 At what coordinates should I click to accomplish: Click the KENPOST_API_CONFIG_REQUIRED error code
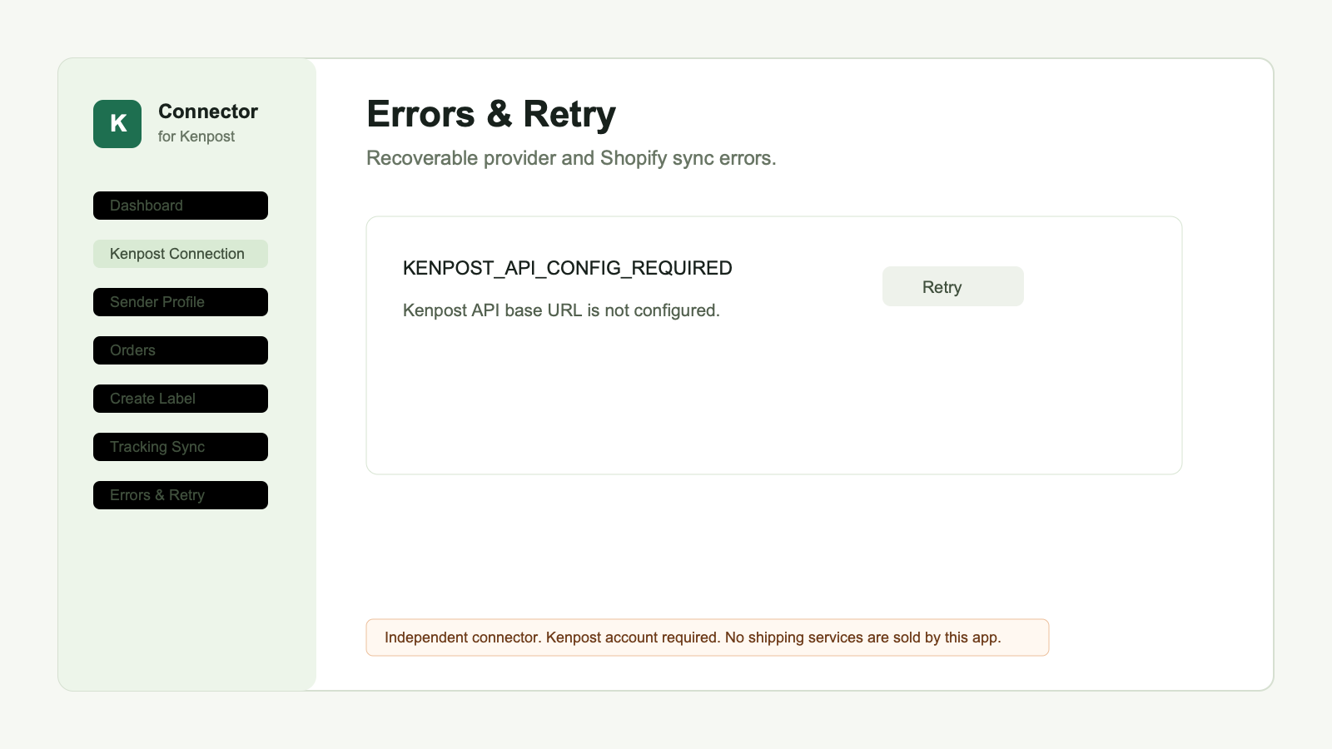568,268
